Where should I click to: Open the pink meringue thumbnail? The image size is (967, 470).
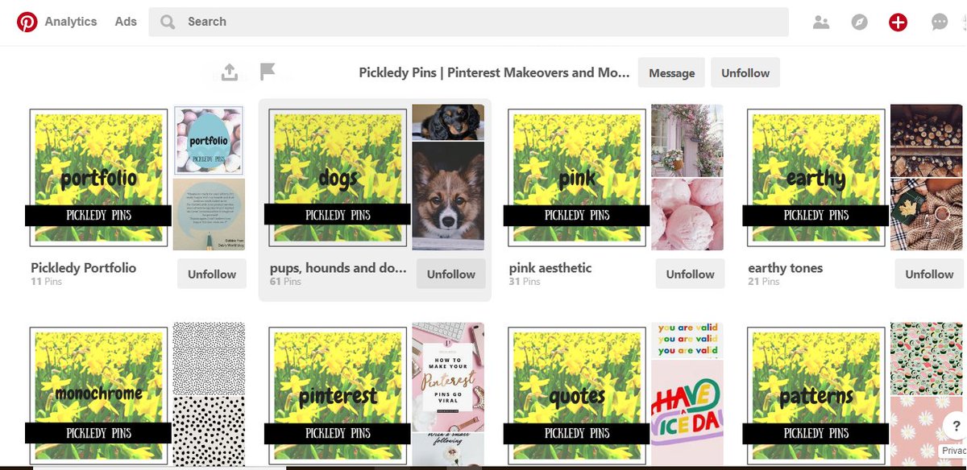687,214
